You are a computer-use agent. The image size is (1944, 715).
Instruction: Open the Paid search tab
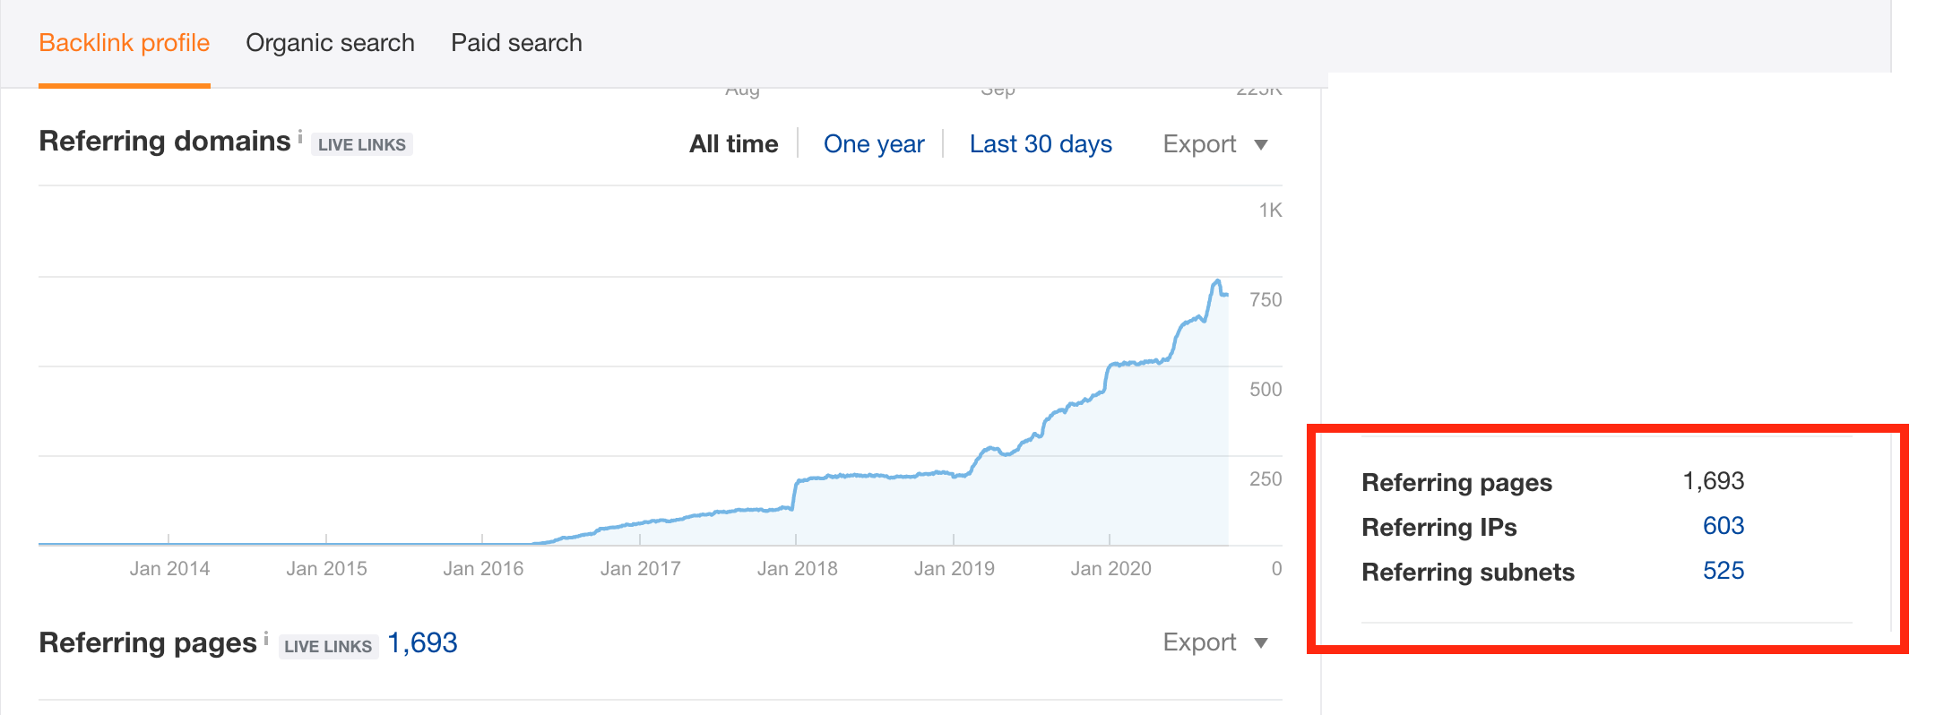click(516, 43)
